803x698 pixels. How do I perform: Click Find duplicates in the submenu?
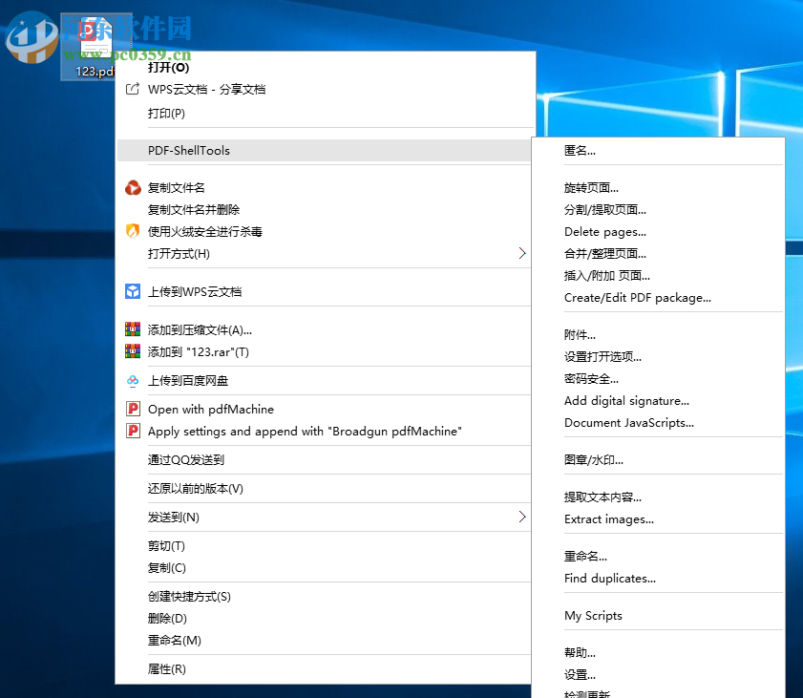[610, 579]
